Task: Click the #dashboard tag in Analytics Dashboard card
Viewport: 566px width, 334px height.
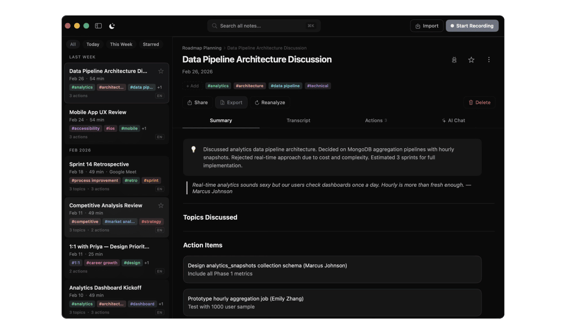Action: [142, 304]
